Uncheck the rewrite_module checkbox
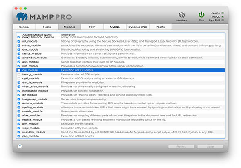The height and width of the screenshot is (168, 241). tap(19, 120)
